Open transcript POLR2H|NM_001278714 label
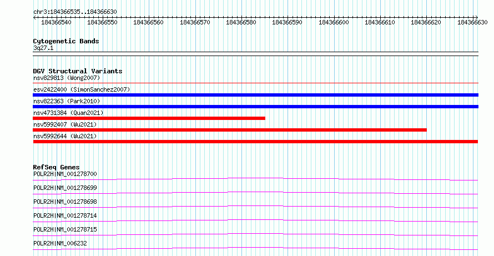 (65, 215)
